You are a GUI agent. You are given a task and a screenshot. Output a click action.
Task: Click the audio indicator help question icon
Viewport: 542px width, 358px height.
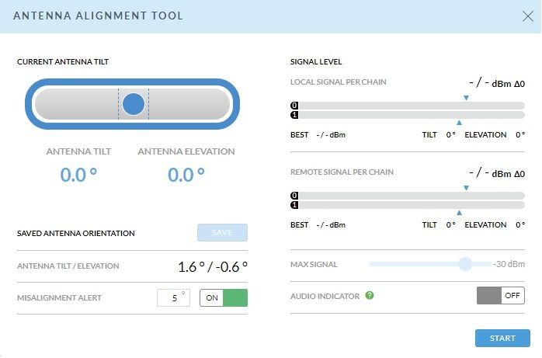coord(370,295)
